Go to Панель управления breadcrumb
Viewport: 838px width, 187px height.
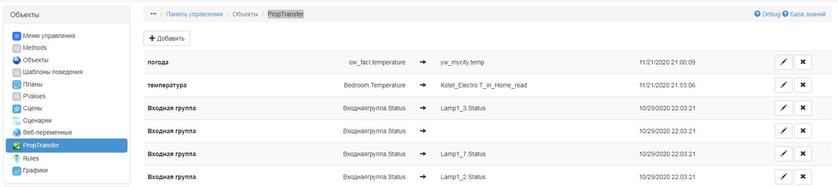(x=194, y=14)
